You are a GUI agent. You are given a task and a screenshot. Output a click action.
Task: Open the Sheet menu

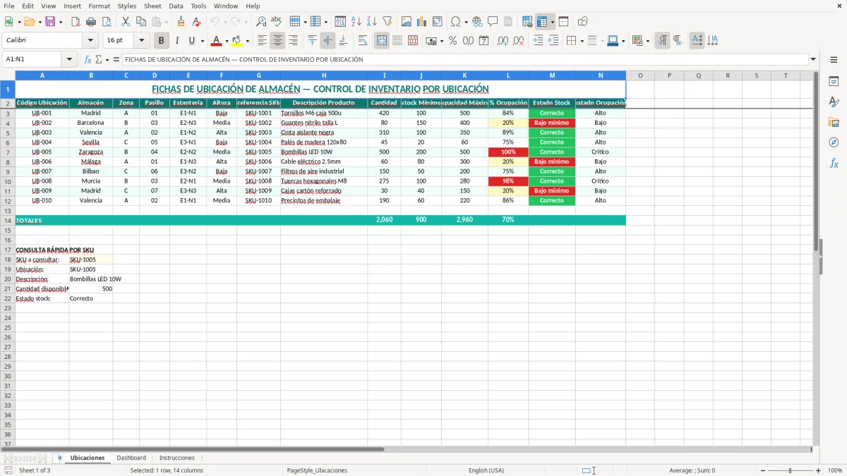click(152, 6)
